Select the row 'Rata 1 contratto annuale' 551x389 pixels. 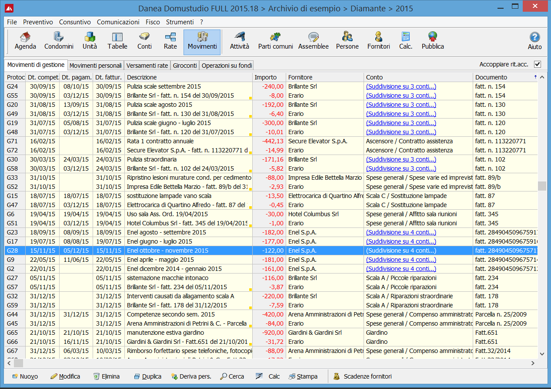271,141
